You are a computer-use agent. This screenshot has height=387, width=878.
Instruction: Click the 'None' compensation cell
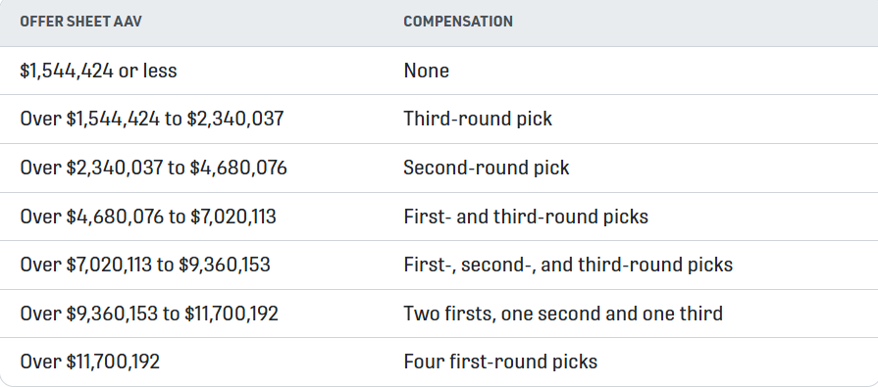click(x=426, y=71)
